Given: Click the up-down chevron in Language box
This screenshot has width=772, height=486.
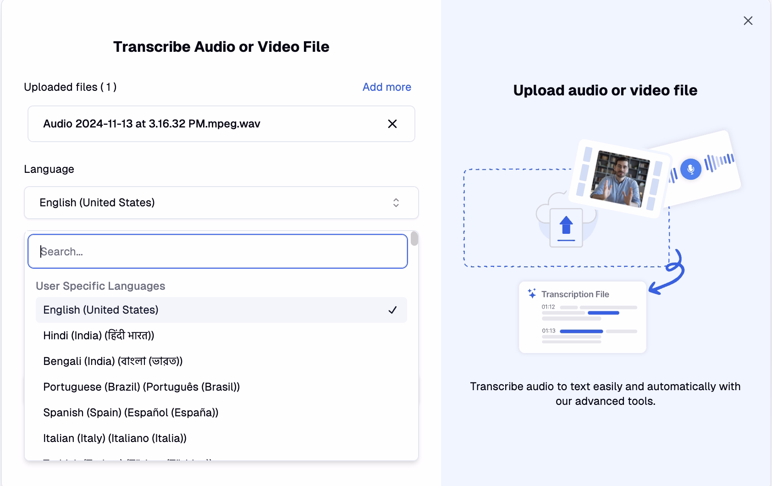Looking at the screenshot, I should coord(396,203).
